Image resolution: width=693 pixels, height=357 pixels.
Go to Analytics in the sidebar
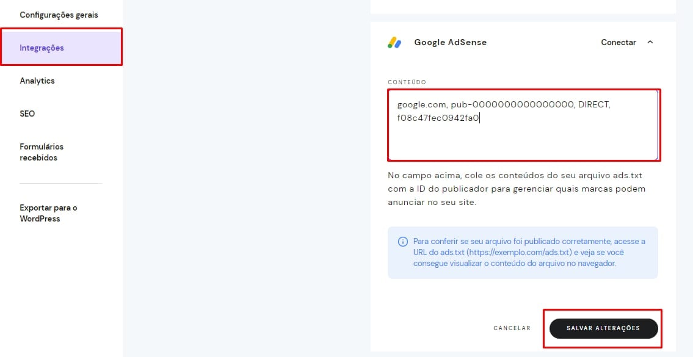click(x=37, y=81)
